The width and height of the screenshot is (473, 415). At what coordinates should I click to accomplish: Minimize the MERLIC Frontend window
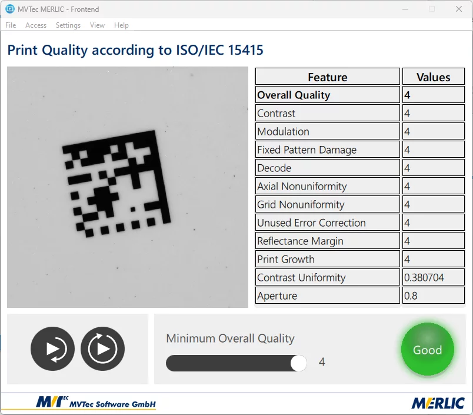pyautogui.click(x=405, y=9)
